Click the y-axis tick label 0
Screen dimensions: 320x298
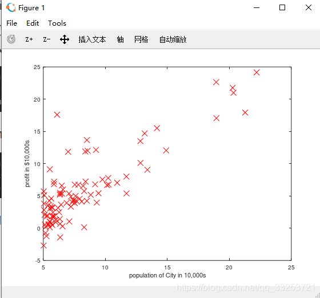[39, 228]
